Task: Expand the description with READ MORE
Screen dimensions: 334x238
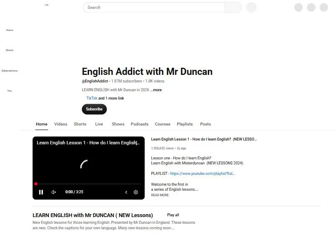Action: [160, 195]
